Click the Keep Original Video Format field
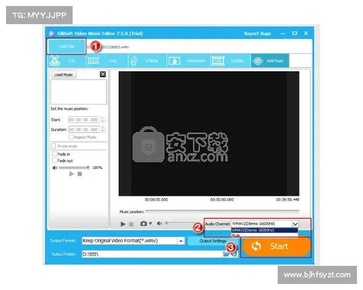Screen dimensions: 363x290 [x=129, y=240]
